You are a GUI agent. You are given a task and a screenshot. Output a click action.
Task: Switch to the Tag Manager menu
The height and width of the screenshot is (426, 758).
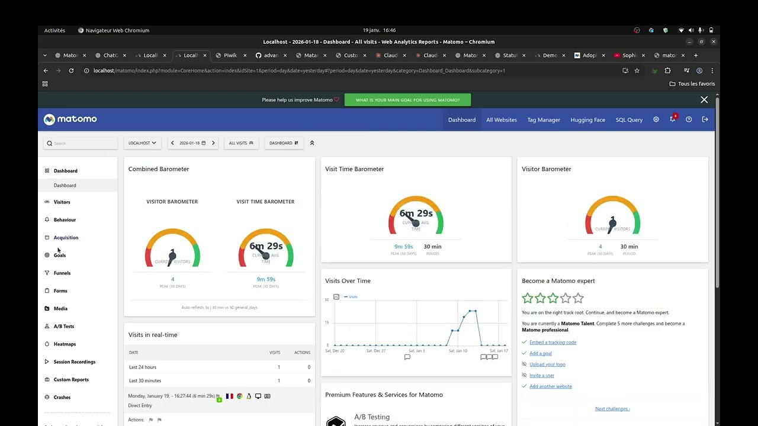pos(544,120)
